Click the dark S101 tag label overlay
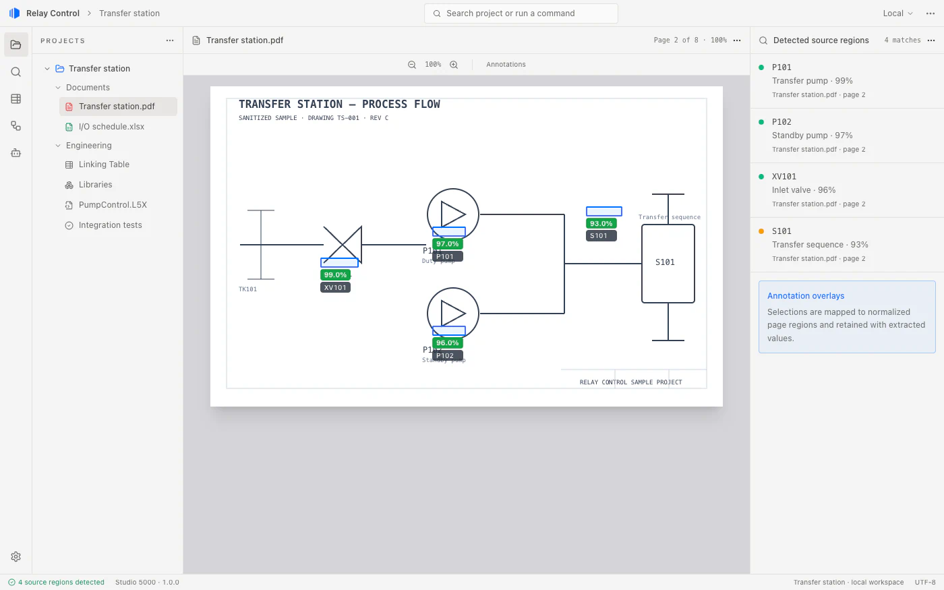Image resolution: width=944 pixels, height=590 pixels. (601, 236)
